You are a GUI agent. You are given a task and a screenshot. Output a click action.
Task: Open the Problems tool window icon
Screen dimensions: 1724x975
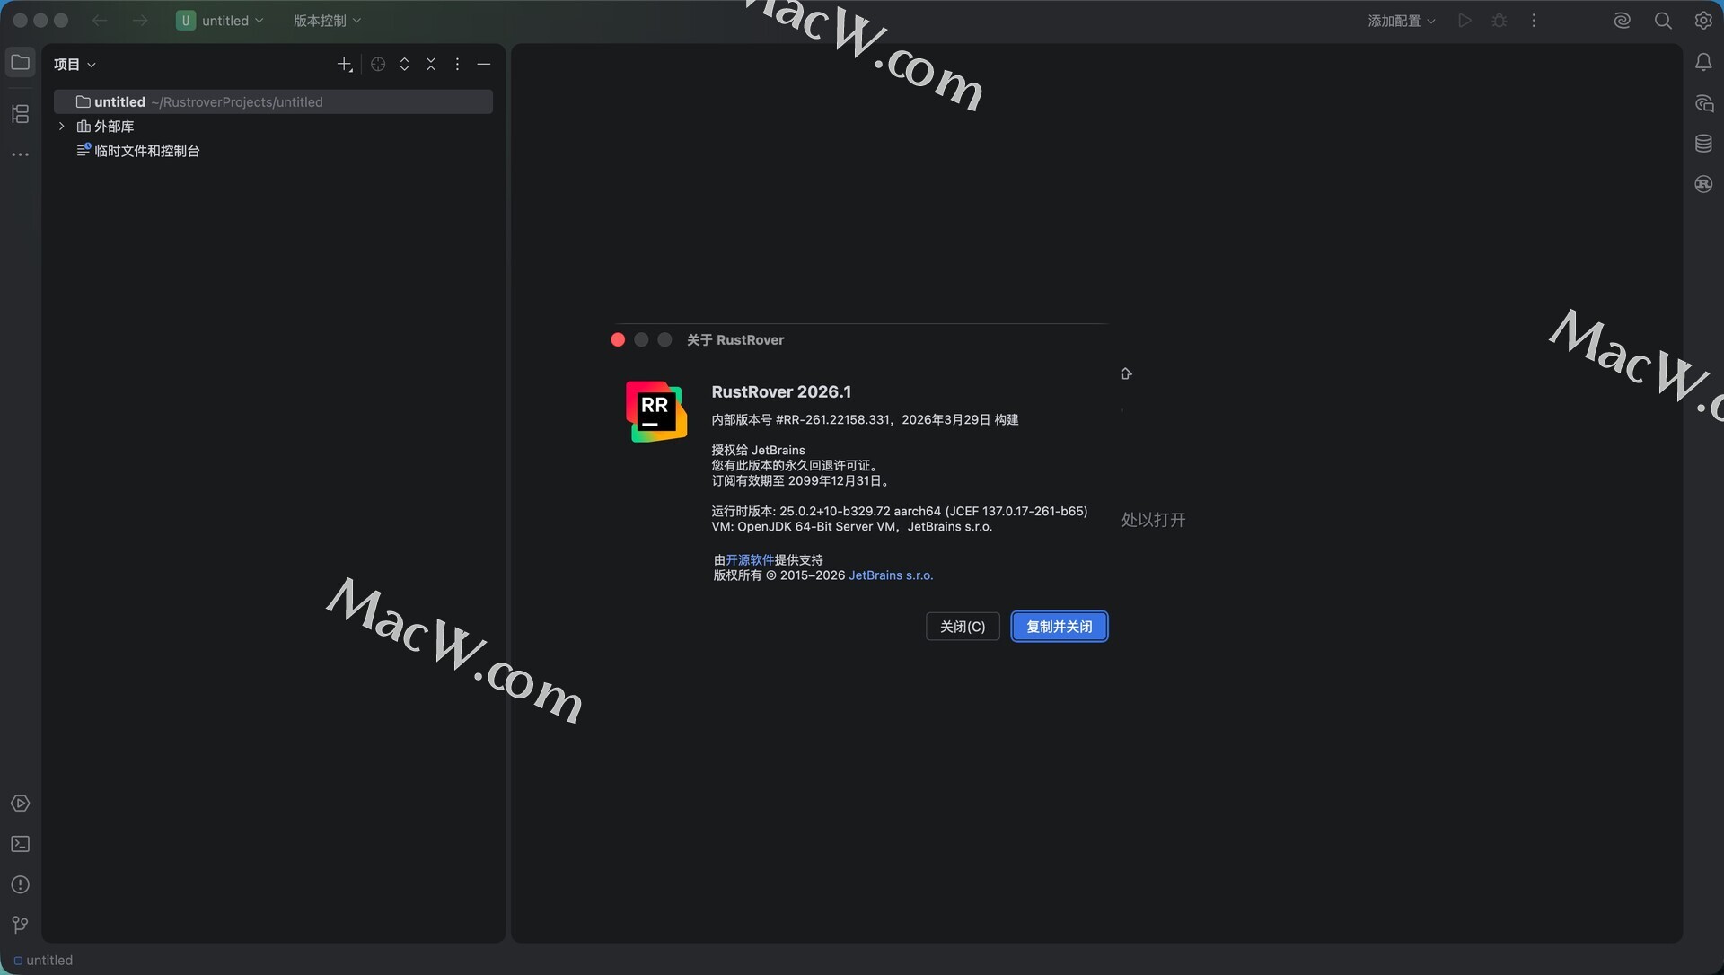click(20, 884)
